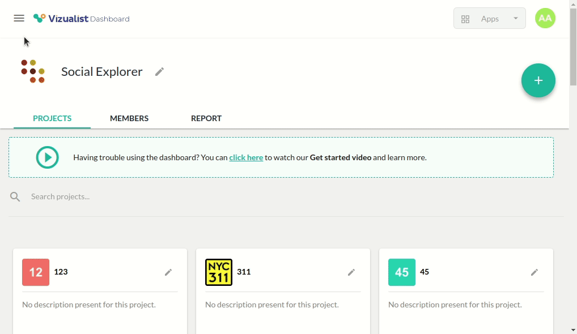This screenshot has height=334, width=577.
Task: Open project 123 via its title
Action: (x=61, y=272)
